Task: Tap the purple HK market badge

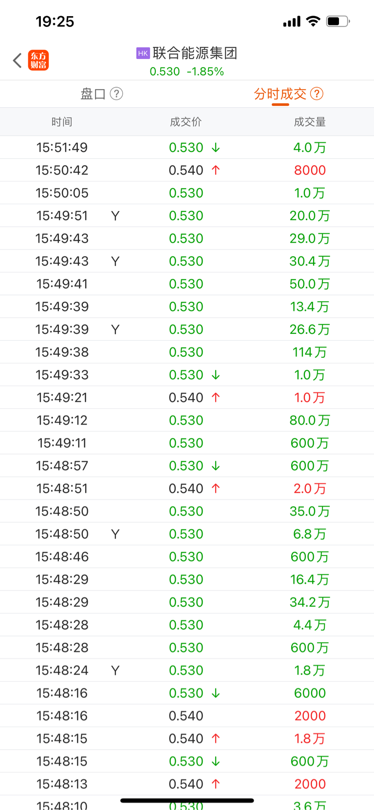Action: pos(143,53)
